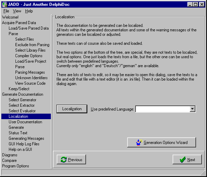Click the predefined language combo box field

(x=163, y=109)
